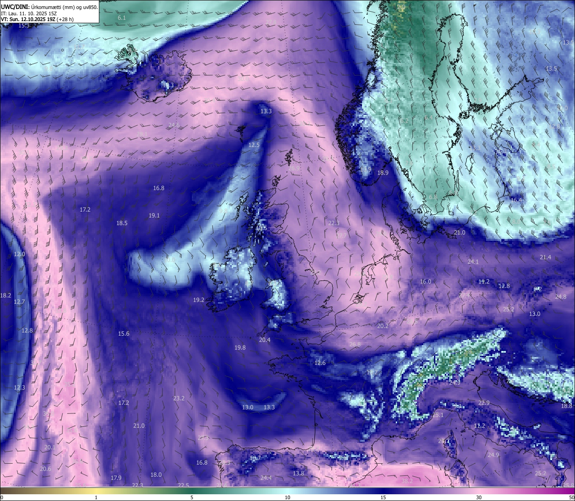Viewport: 575px width, 501px height.
Task: Click the 1 tick label on the color scale
Action: pyautogui.click(x=96, y=497)
